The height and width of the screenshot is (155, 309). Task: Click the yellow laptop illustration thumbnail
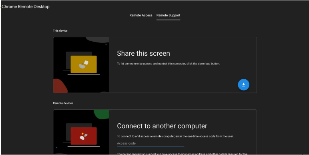click(x=81, y=65)
